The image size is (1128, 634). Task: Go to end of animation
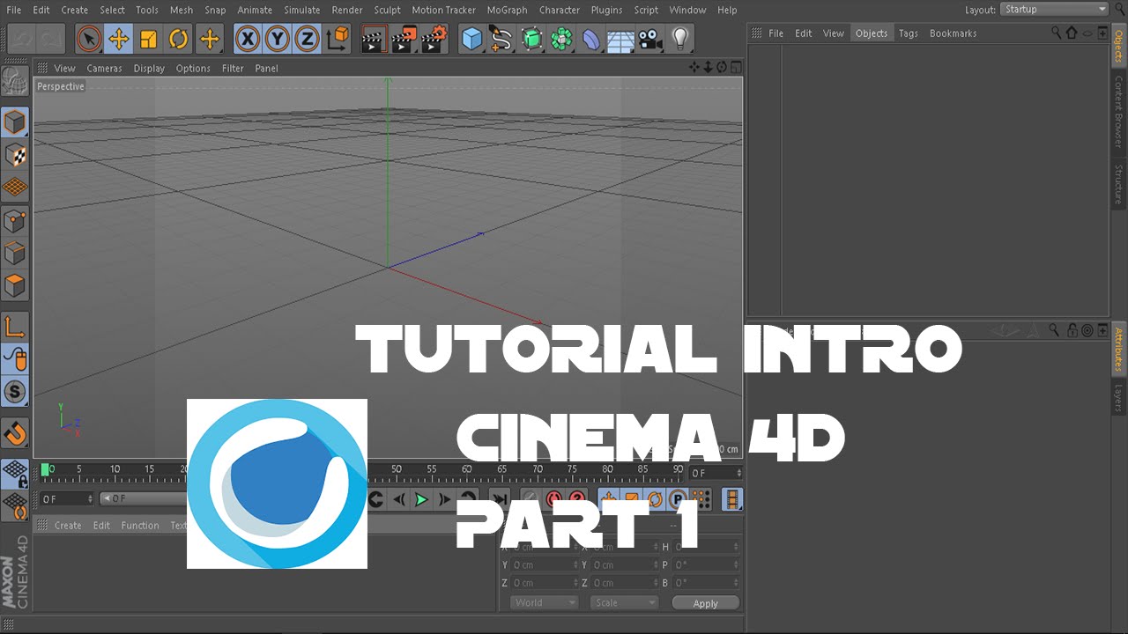[500, 499]
